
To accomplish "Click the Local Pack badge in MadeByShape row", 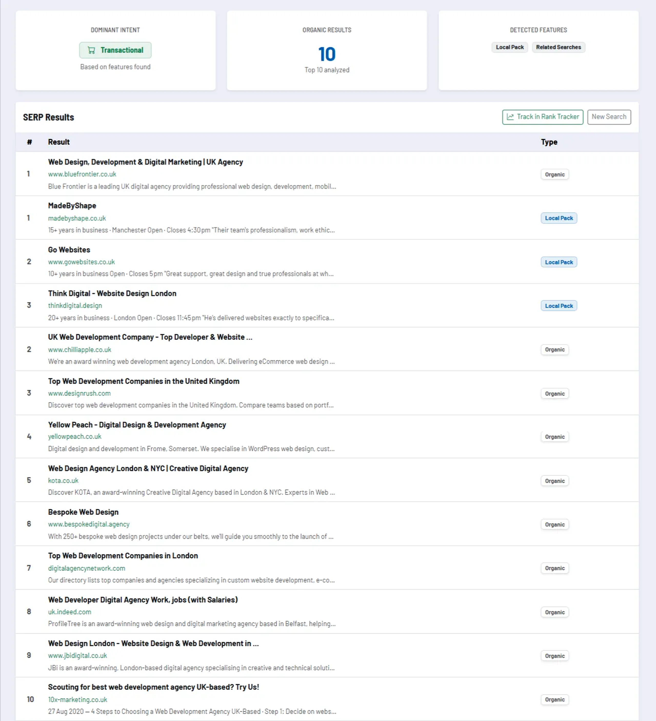I will click(x=559, y=218).
